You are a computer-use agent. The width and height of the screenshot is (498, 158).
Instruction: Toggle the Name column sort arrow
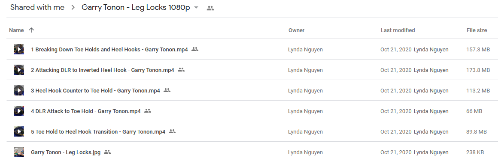pos(31,30)
